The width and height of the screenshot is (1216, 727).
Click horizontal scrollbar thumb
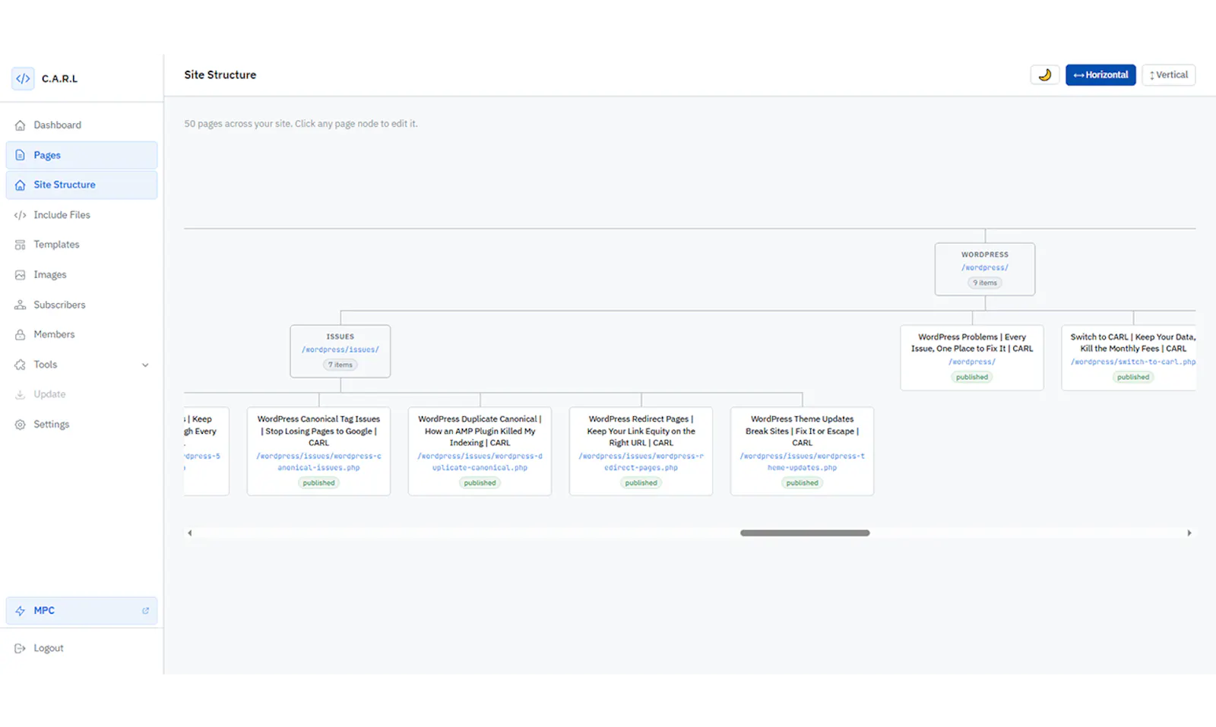pos(805,533)
